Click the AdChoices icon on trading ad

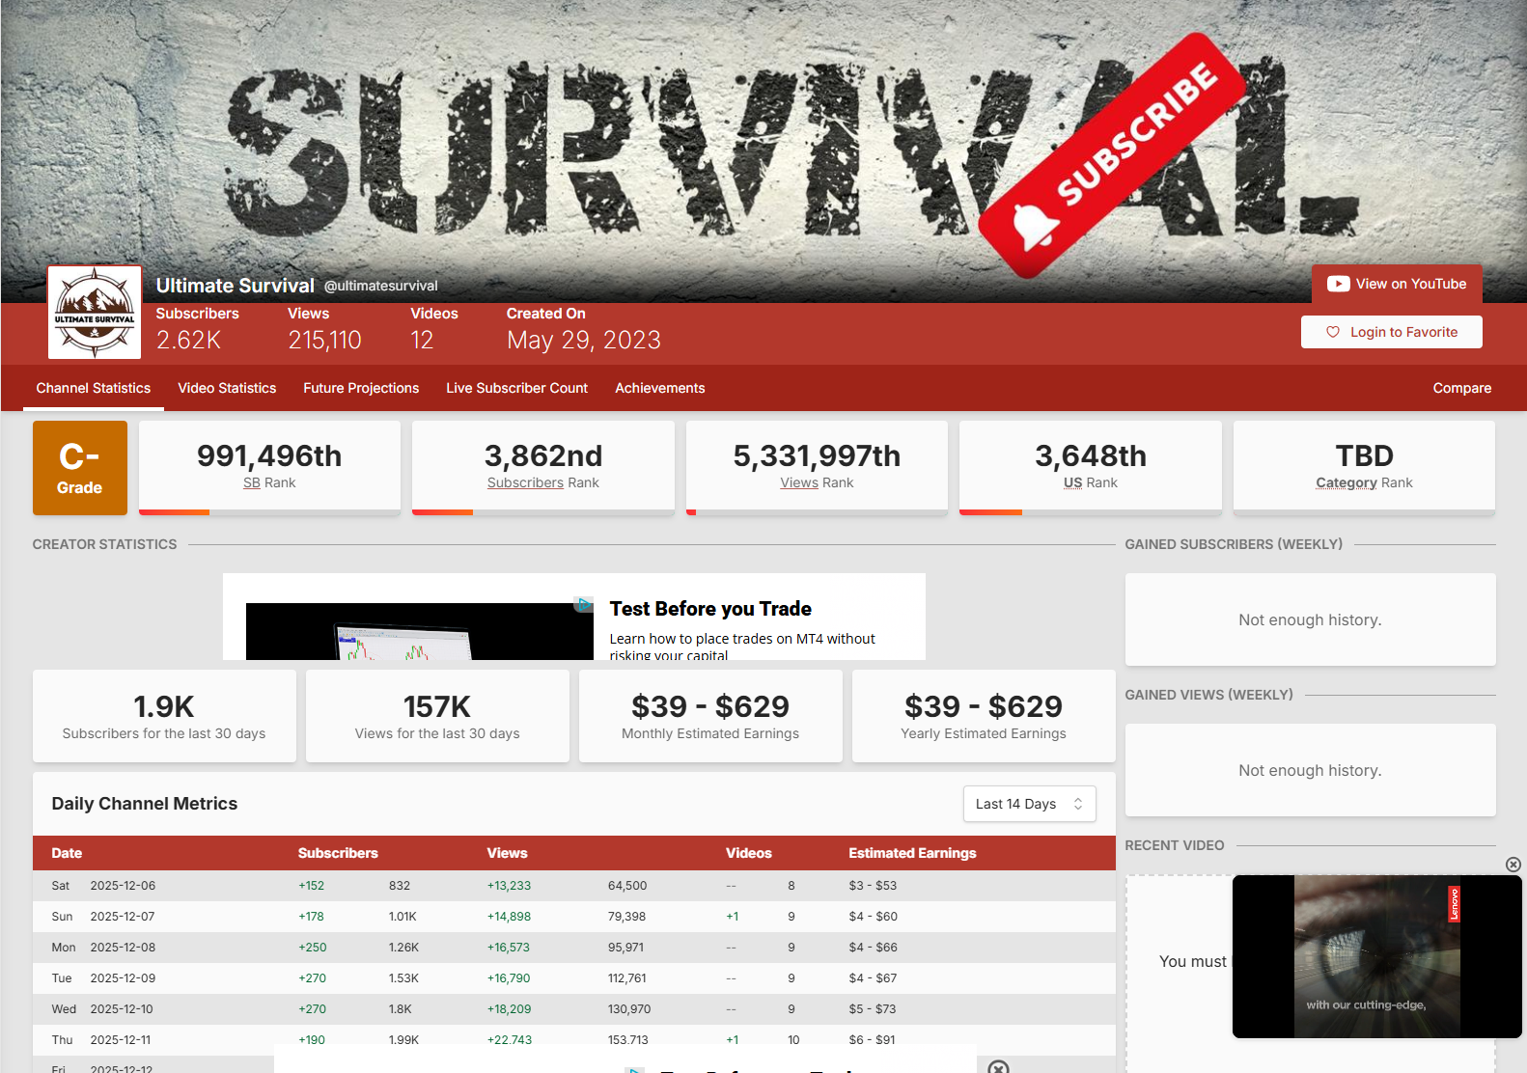pyautogui.click(x=584, y=605)
